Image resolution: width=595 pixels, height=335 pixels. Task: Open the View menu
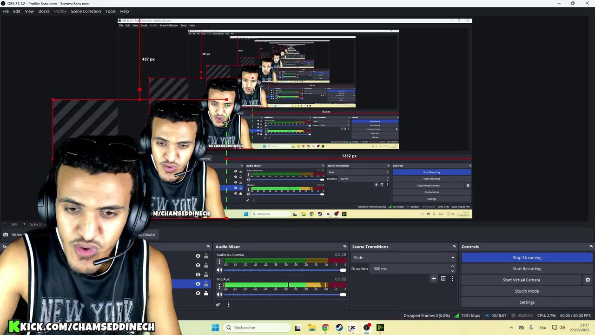point(29,11)
